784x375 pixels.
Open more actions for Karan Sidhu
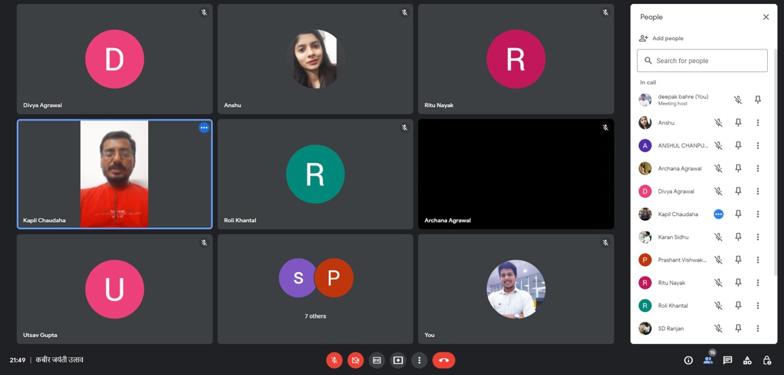[758, 237]
